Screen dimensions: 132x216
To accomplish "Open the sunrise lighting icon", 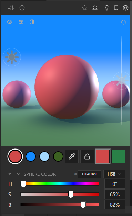I will click(95, 8).
